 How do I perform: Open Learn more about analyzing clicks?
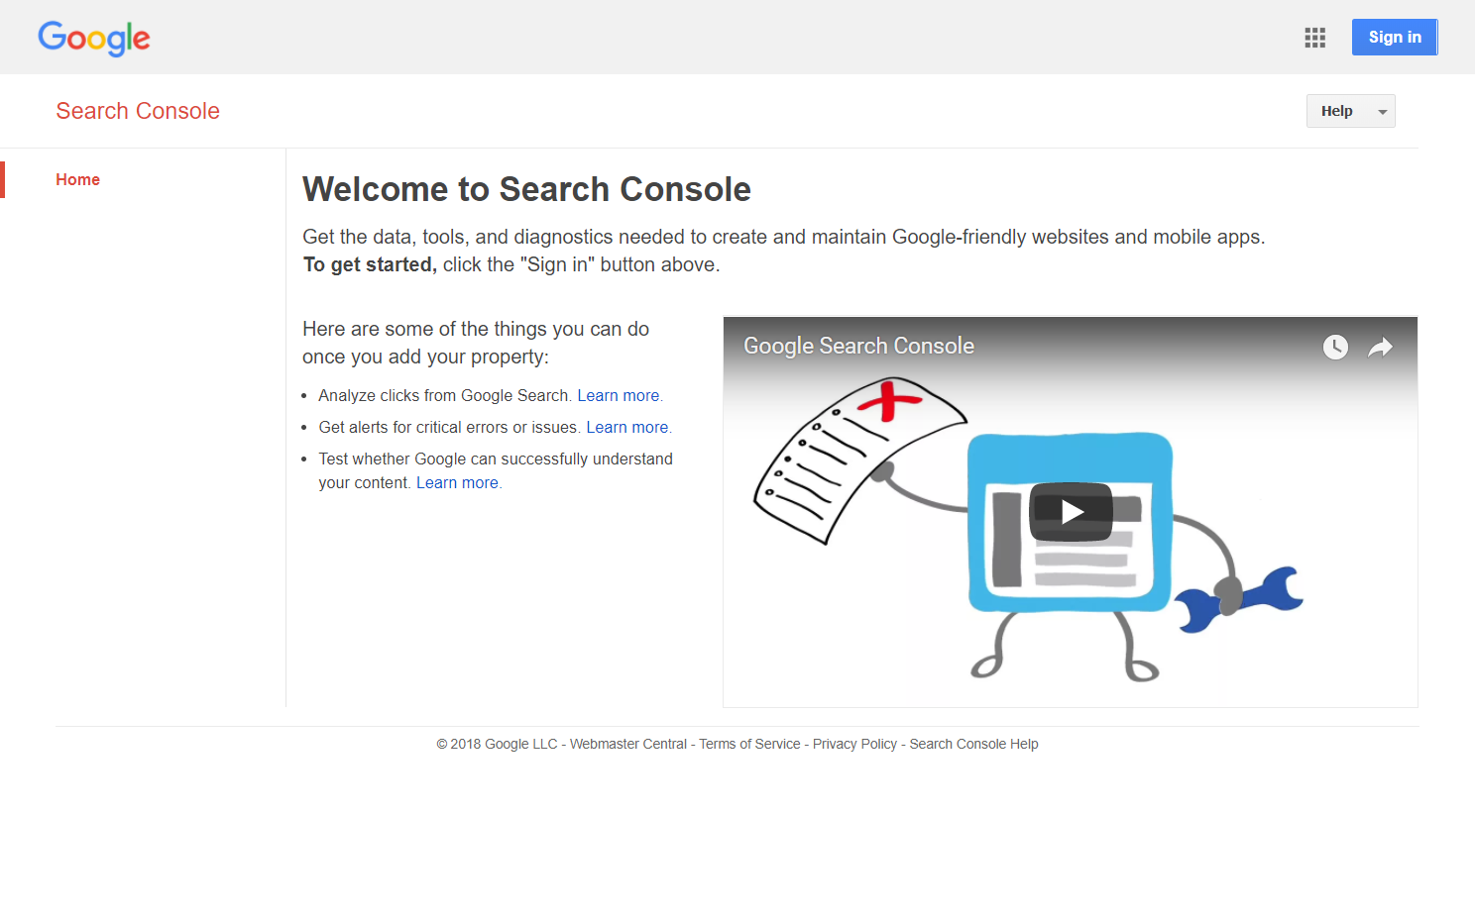[x=619, y=395]
